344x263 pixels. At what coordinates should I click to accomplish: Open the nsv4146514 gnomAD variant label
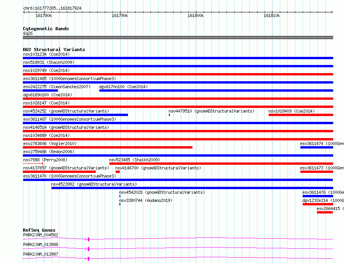pyautogui.click(x=66, y=127)
